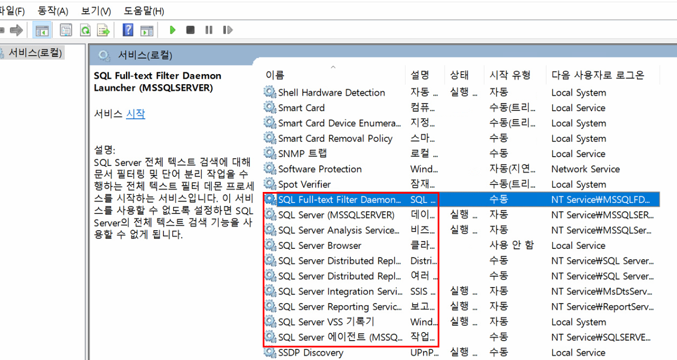This screenshot has height=360, width=677.
Task: Start service with green play button
Action: click(x=173, y=30)
